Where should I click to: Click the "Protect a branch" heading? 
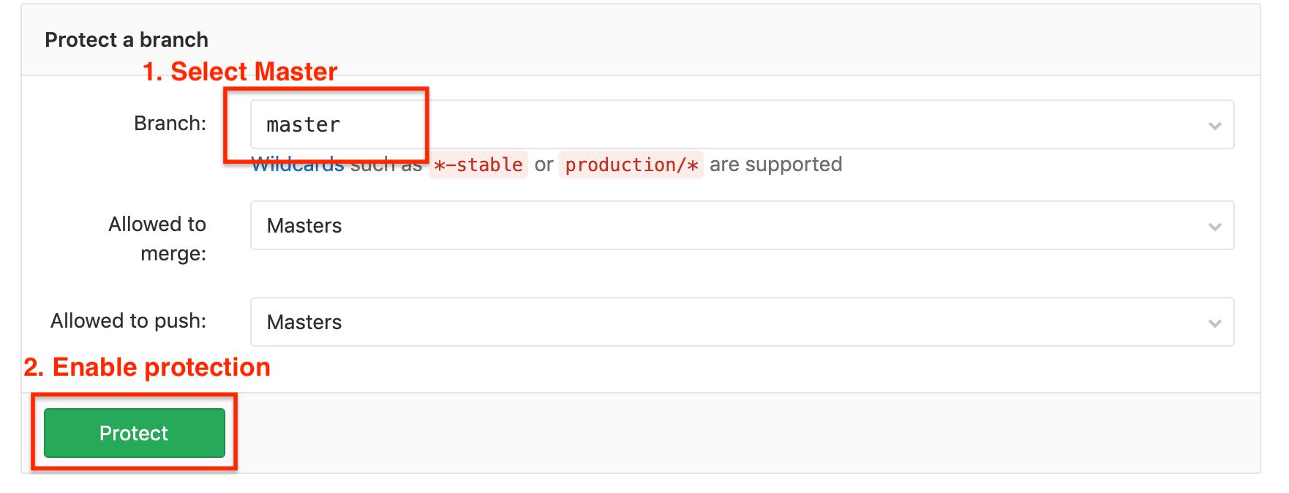[127, 39]
